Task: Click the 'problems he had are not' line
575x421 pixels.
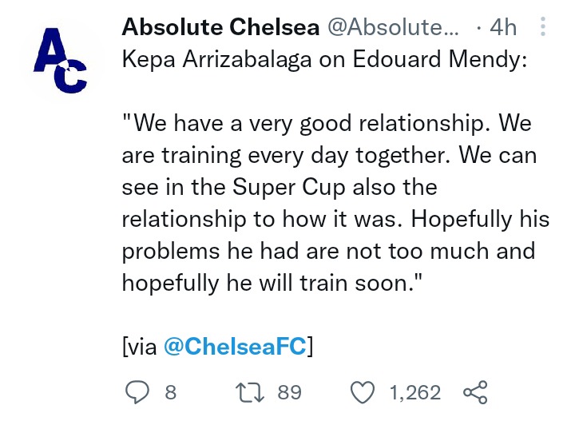Action: [x=328, y=252]
